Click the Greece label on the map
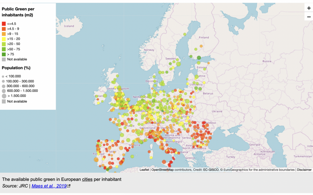This screenshot has width=313, height=195. (190, 158)
